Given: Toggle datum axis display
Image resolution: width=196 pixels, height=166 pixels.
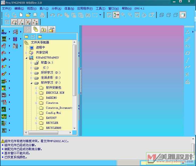Looking at the screenshot, I should point(21,22).
